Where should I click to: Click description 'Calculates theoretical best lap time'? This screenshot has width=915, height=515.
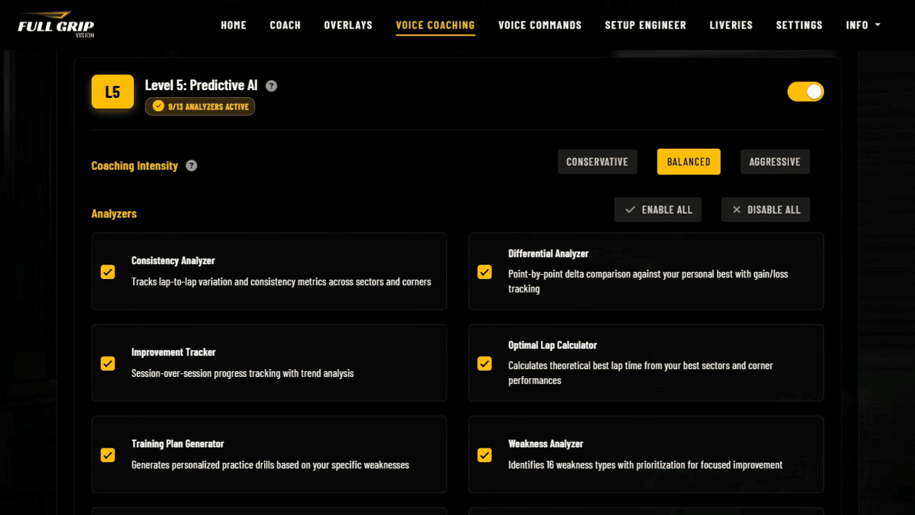[x=641, y=373]
